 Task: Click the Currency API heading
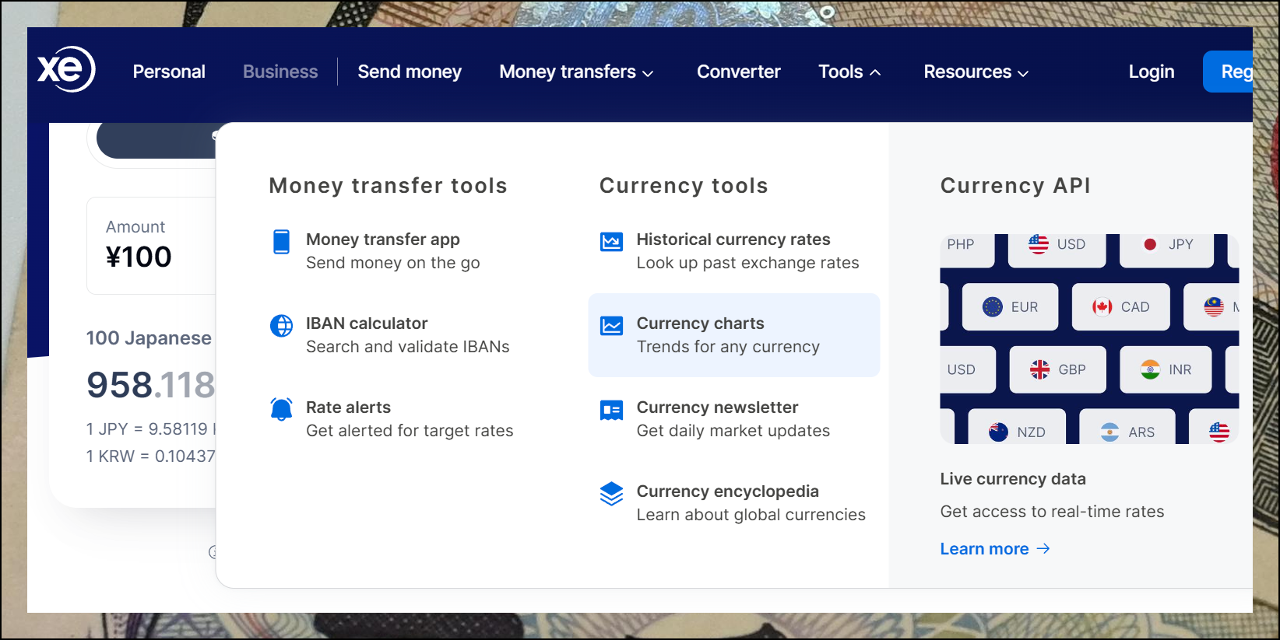click(x=1015, y=186)
